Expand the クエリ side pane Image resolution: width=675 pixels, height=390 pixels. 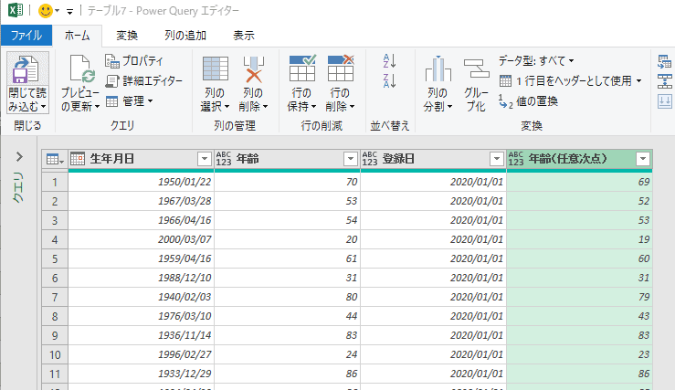[19, 157]
